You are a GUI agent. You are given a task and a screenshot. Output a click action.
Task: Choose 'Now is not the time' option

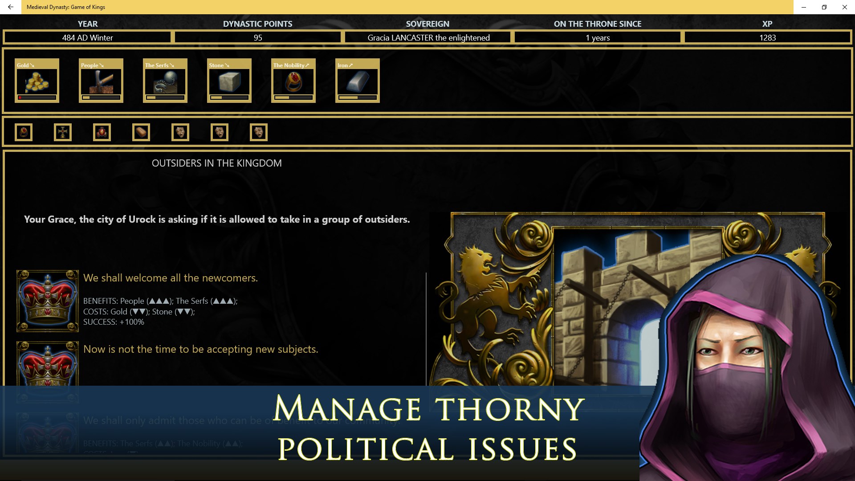pos(201,349)
